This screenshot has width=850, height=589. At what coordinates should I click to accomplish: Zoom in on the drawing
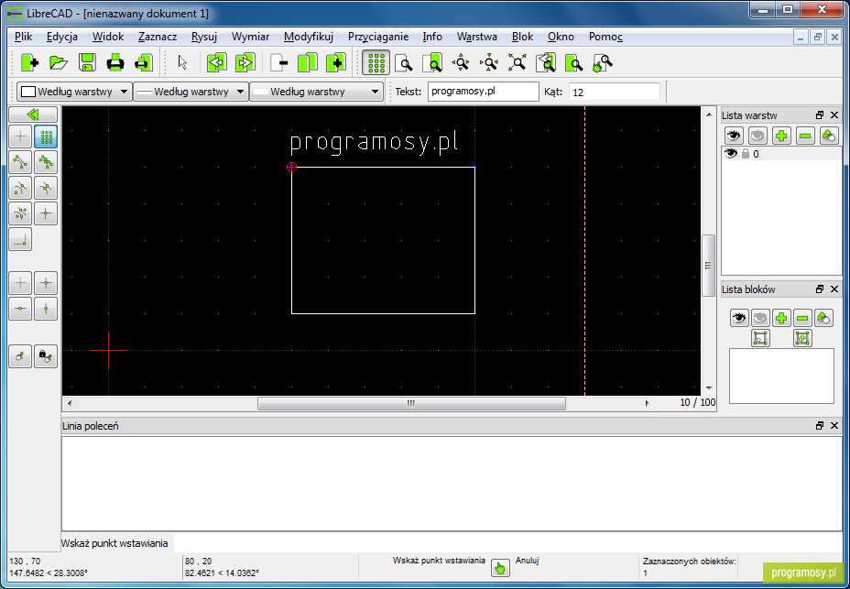click(x=460, y=63)
